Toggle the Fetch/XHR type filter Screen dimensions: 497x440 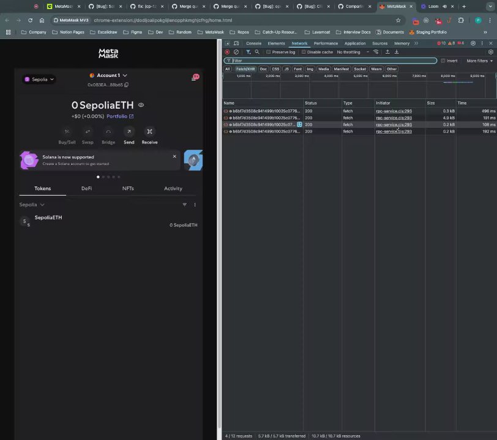pyautogui.click(x=245, y=69)
